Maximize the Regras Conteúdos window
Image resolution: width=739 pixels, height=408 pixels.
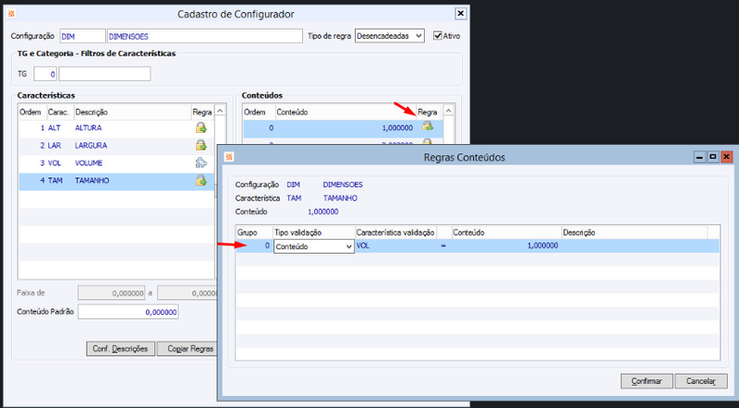713,157
